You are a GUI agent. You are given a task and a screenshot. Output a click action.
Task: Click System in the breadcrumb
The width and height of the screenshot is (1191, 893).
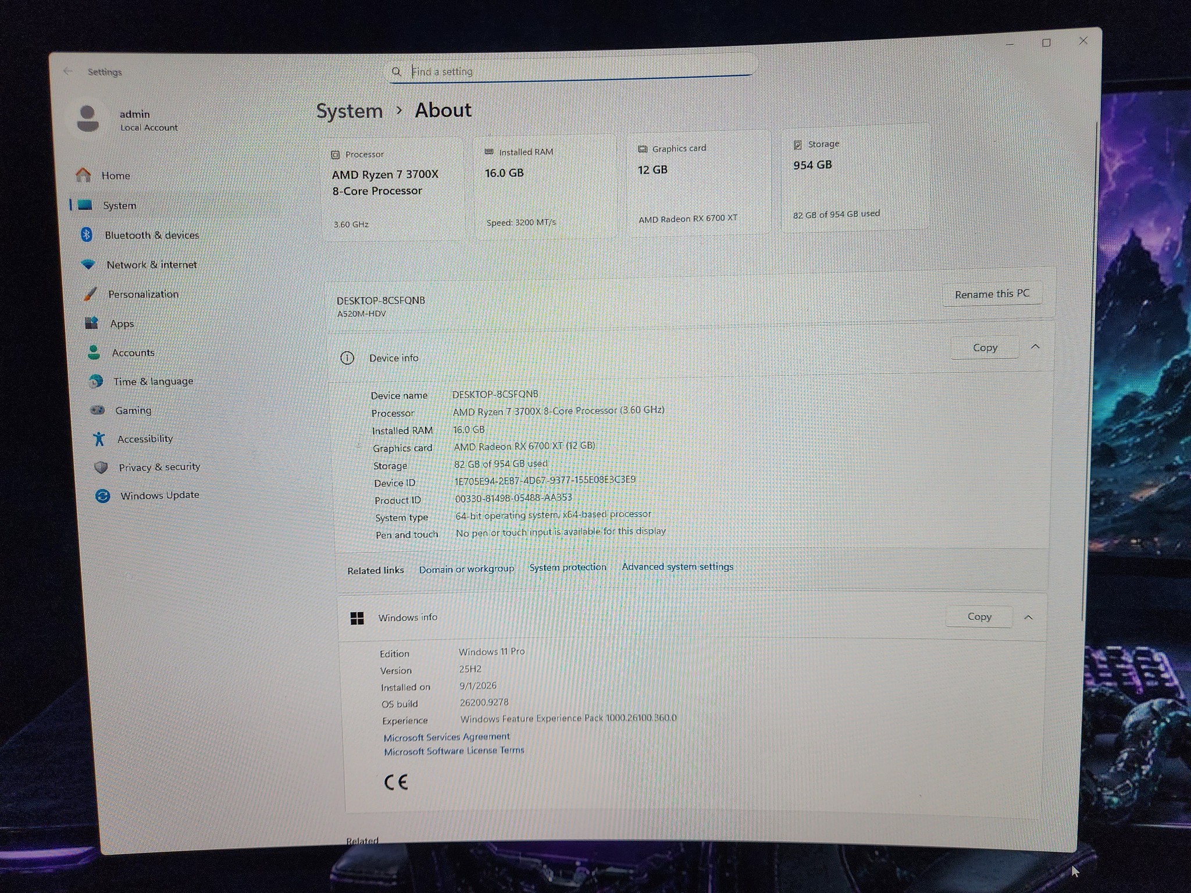pyautogui.click(x=350, y=110)
